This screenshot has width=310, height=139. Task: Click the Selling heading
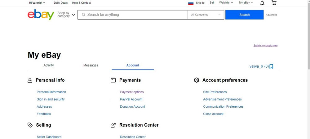43,125
